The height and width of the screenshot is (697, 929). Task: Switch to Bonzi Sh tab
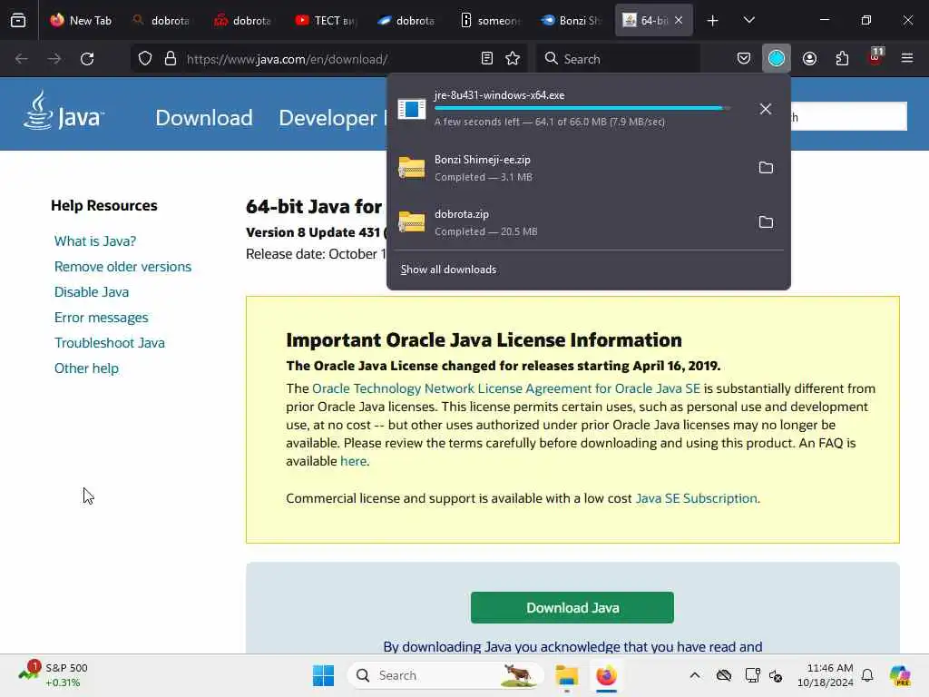(571, 20)
